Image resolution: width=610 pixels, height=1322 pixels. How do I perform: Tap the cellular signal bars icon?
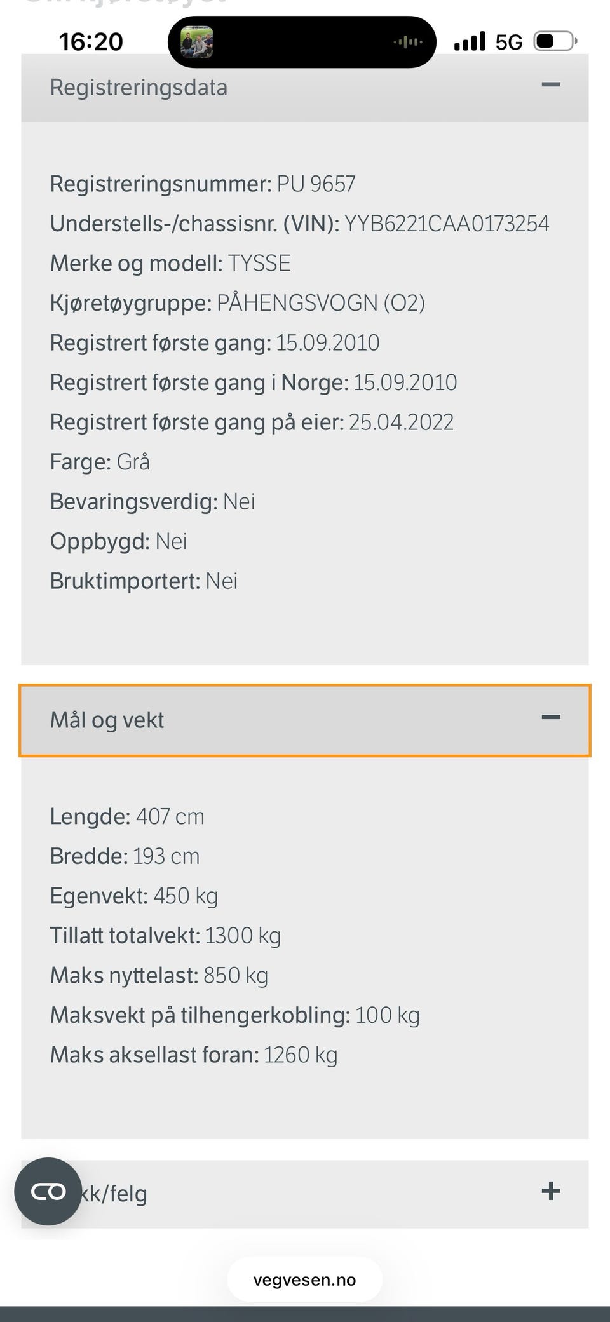(470, 41)
